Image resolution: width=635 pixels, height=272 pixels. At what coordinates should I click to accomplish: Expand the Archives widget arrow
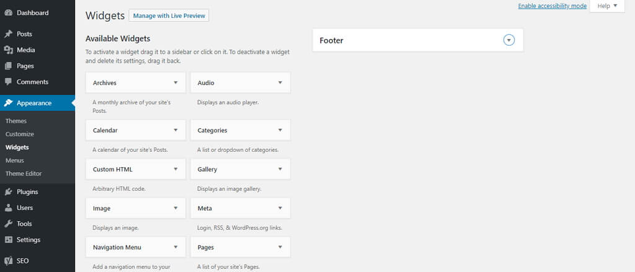pos(175,82)
